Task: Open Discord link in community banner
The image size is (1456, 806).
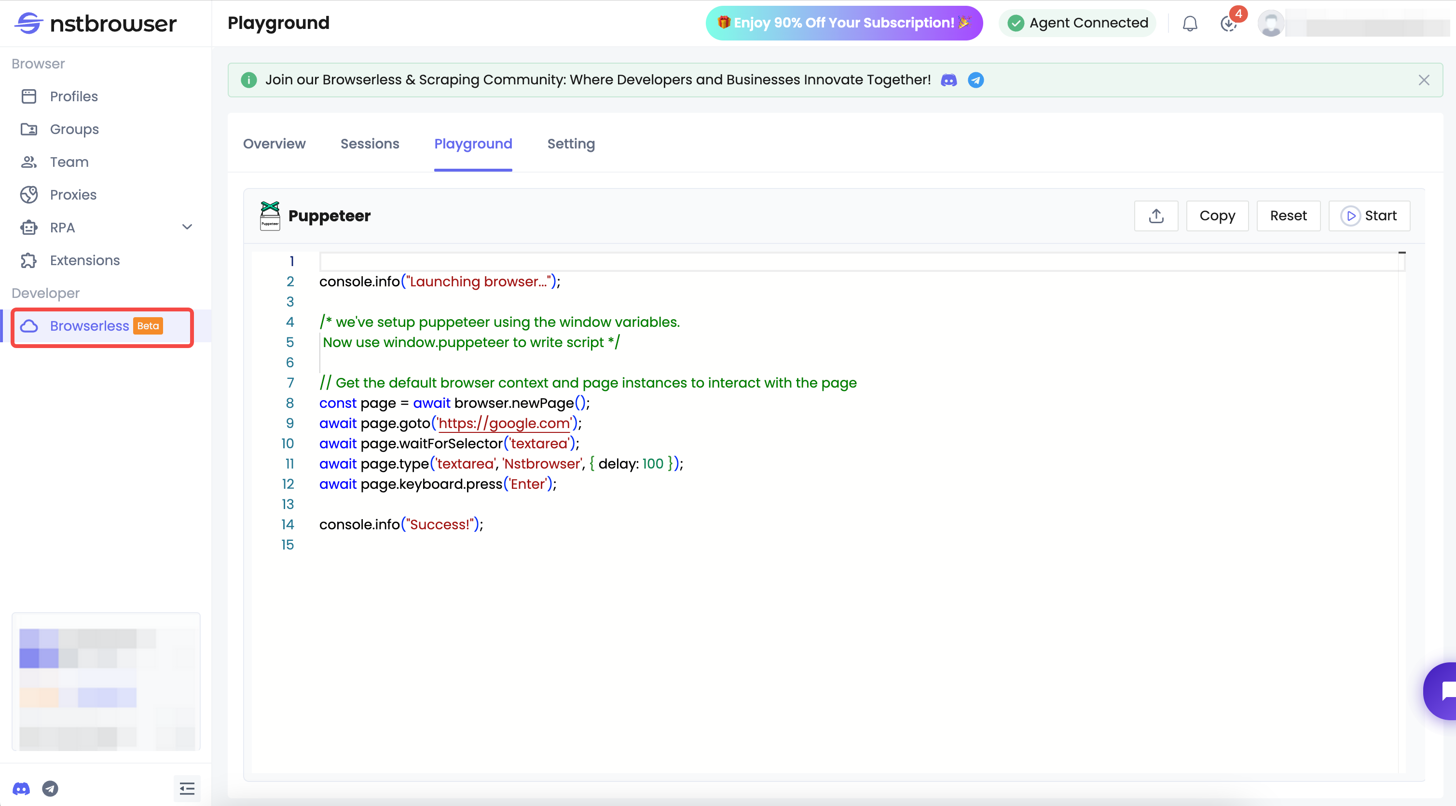Action: click(948, 80)
